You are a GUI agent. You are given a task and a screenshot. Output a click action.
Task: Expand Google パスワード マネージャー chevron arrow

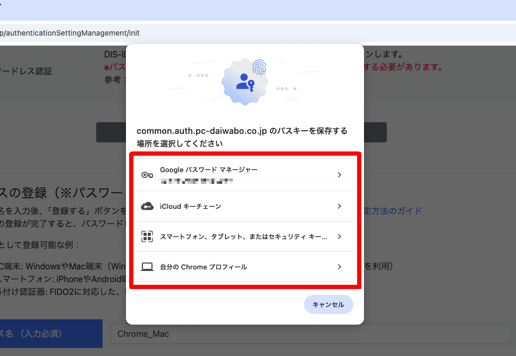click(340, 175)
